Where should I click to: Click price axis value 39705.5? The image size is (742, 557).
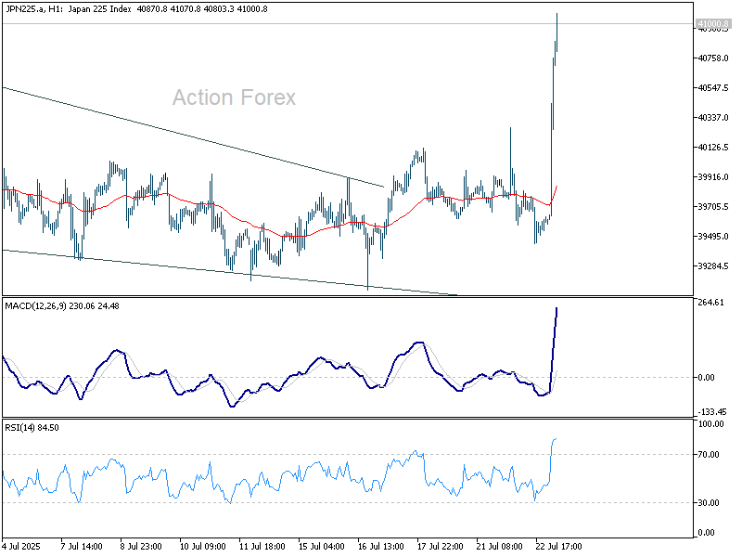tap(713, 206)
